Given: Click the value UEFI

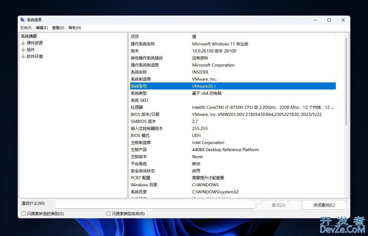Looking at the screenshot, I should [196, 135].
